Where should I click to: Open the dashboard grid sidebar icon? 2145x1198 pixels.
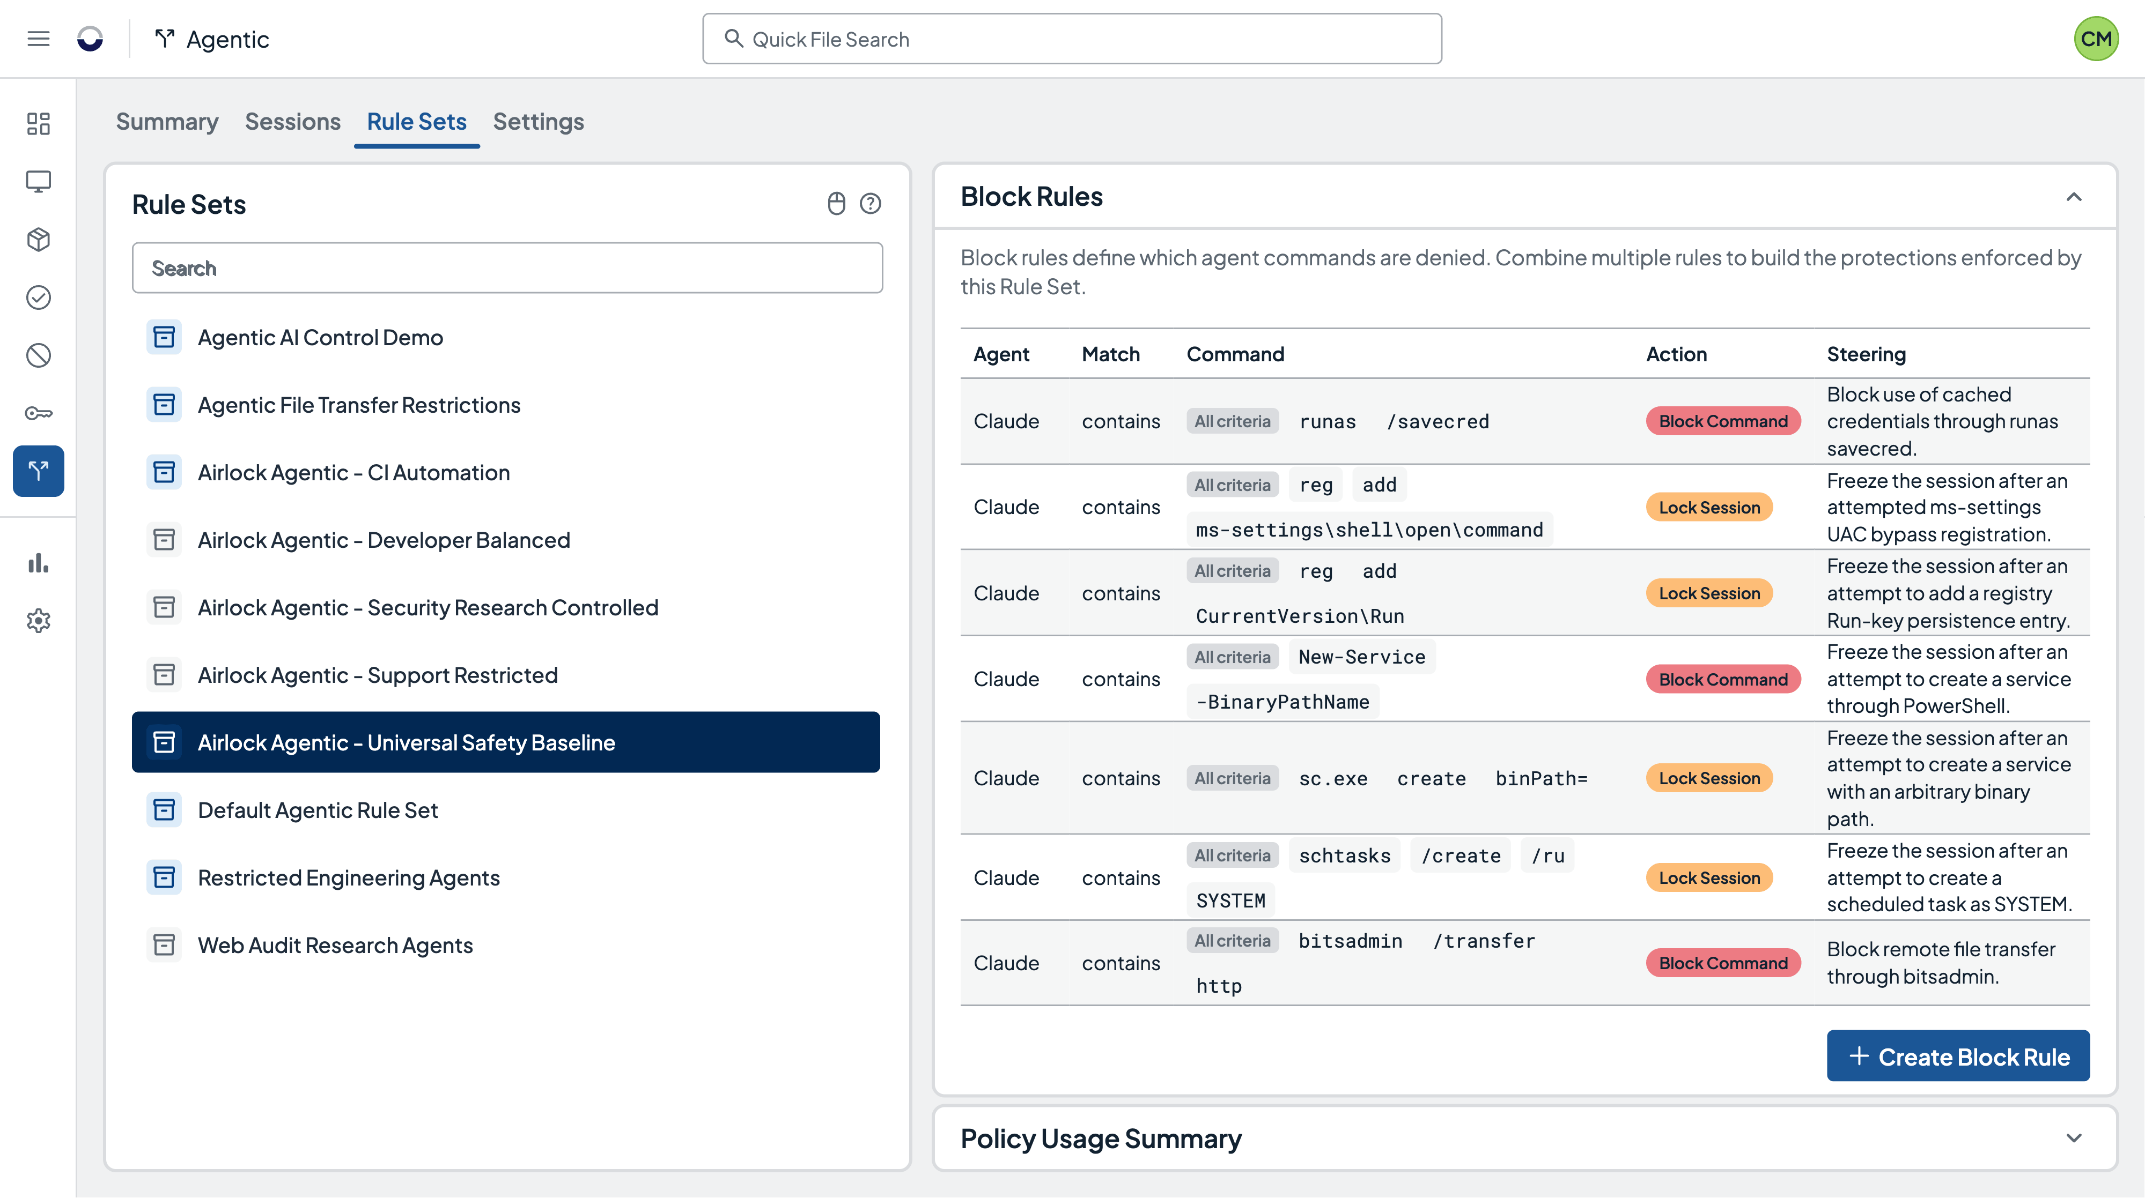[x=38, y=124]
